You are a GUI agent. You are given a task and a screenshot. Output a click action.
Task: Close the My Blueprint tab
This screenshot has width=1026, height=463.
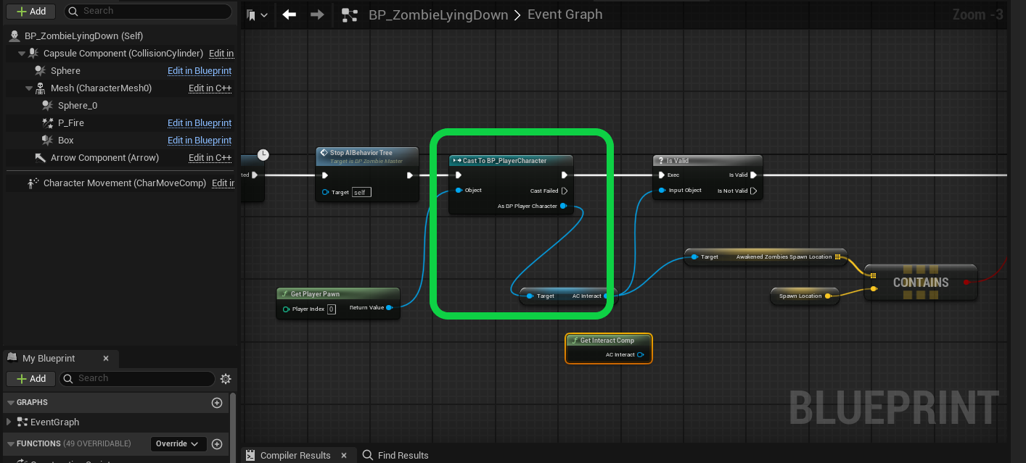tap(106, 359)
